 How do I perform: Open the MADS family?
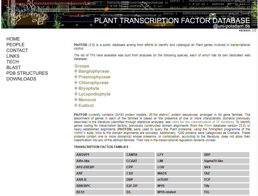click(178, 173)
